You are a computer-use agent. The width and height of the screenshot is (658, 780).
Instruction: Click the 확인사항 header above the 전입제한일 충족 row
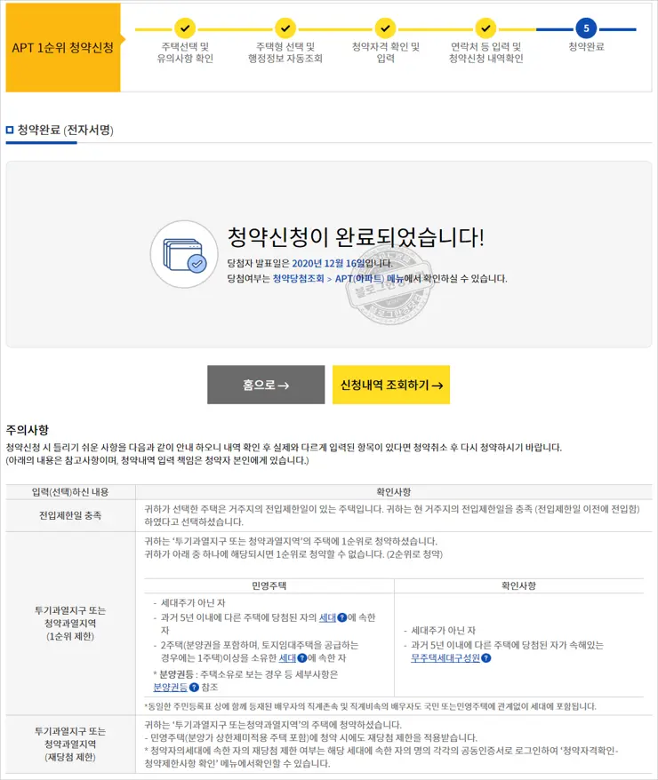394,492
